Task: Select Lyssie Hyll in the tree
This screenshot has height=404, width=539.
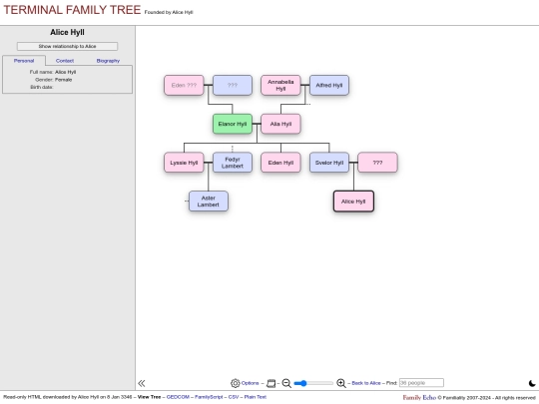Action: [184, 163]
